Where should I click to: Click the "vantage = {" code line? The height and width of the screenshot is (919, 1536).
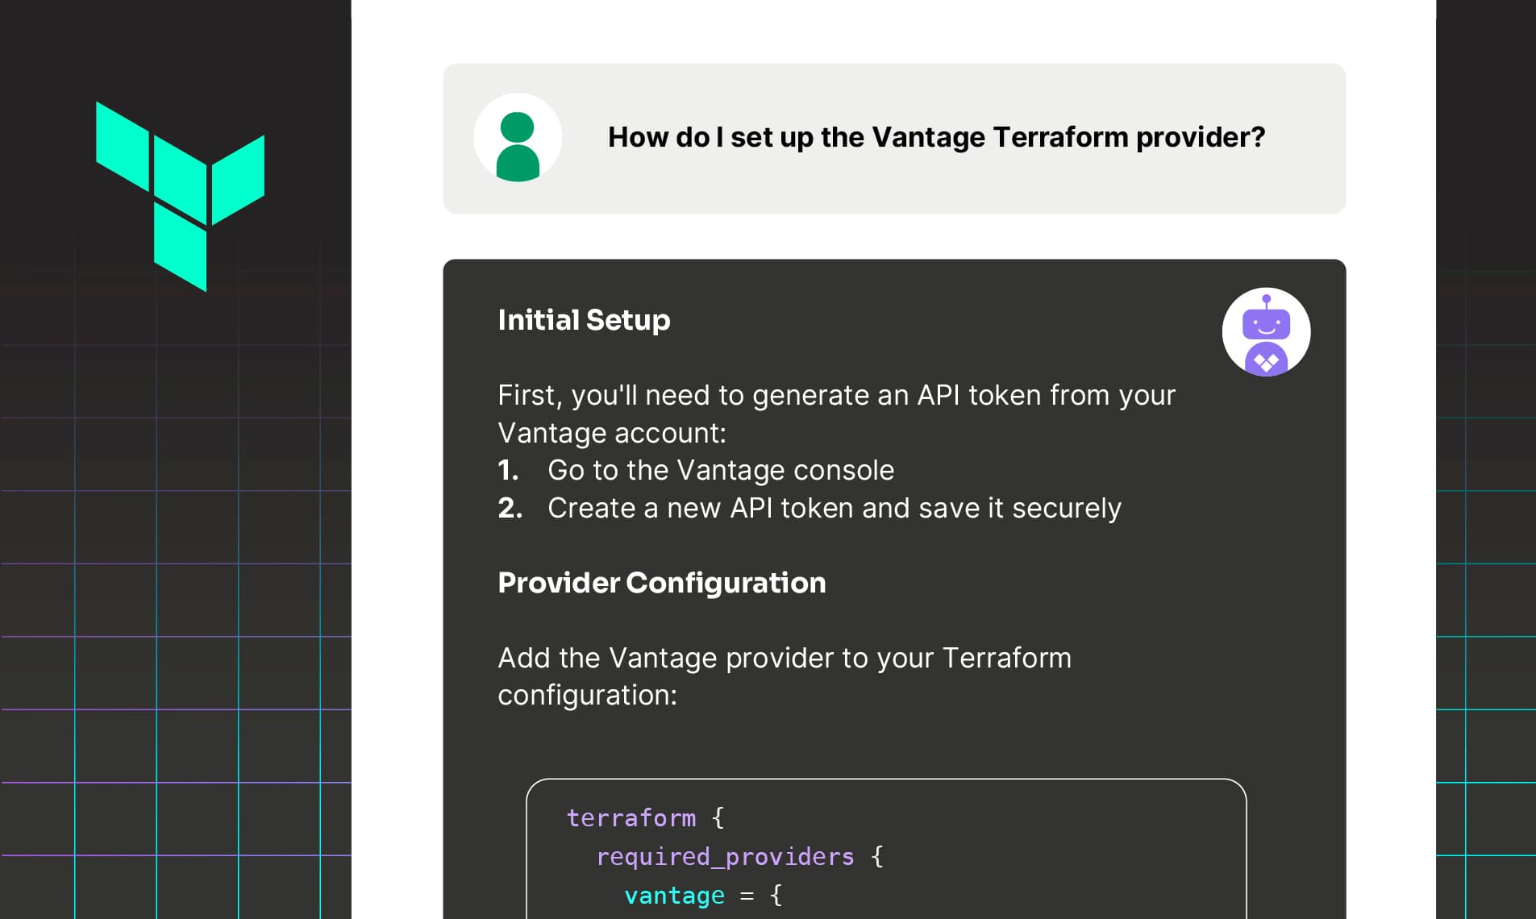coord(702,896)
